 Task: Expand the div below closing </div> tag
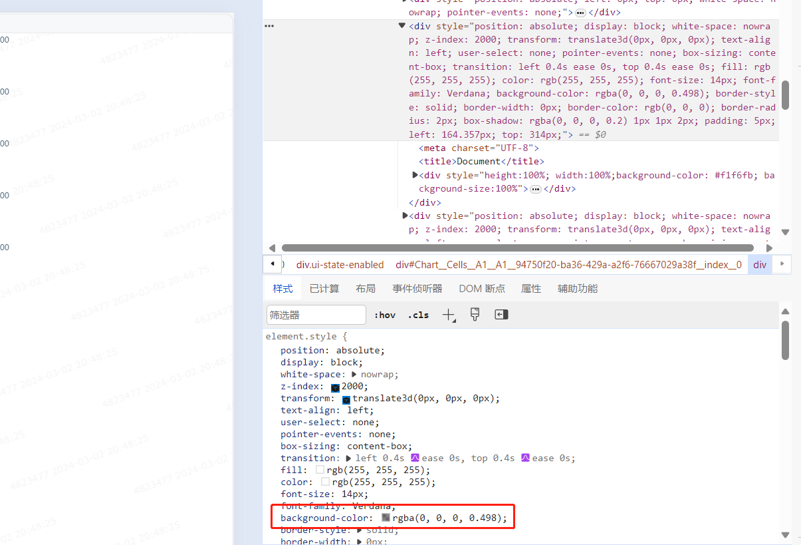coord(405,216)
